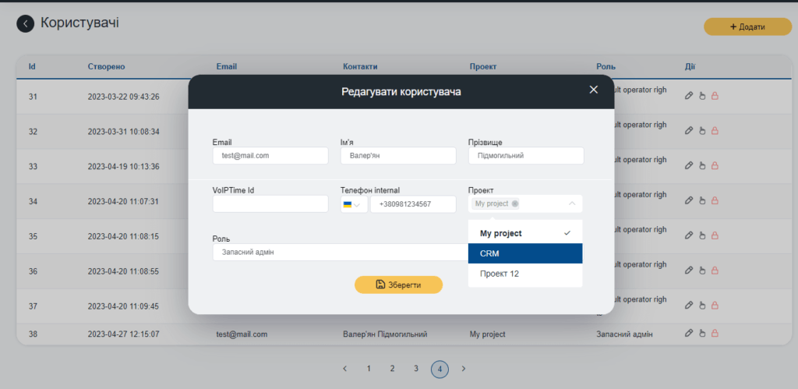Click the Роль column header in the table

[606, 67]
